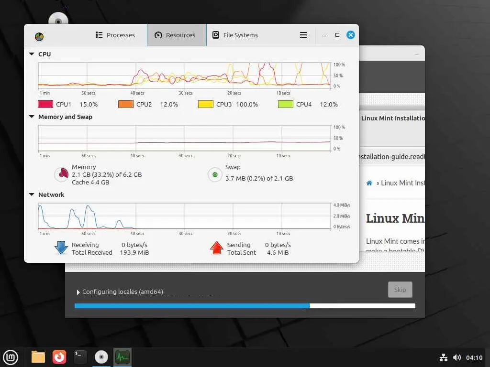The height and width of the screenshot is (367, 490).
Task: Select the Resources tab
Action: [177, 35]
